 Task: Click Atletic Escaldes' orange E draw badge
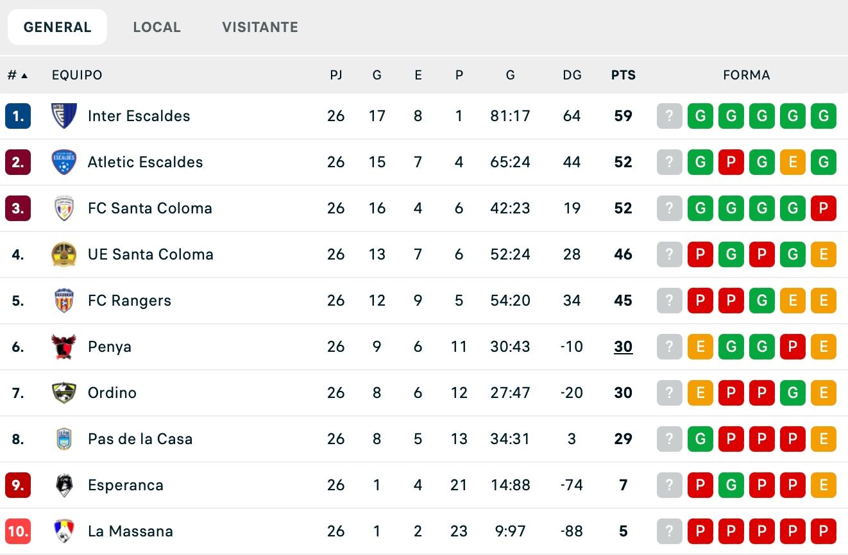(793, 162)
